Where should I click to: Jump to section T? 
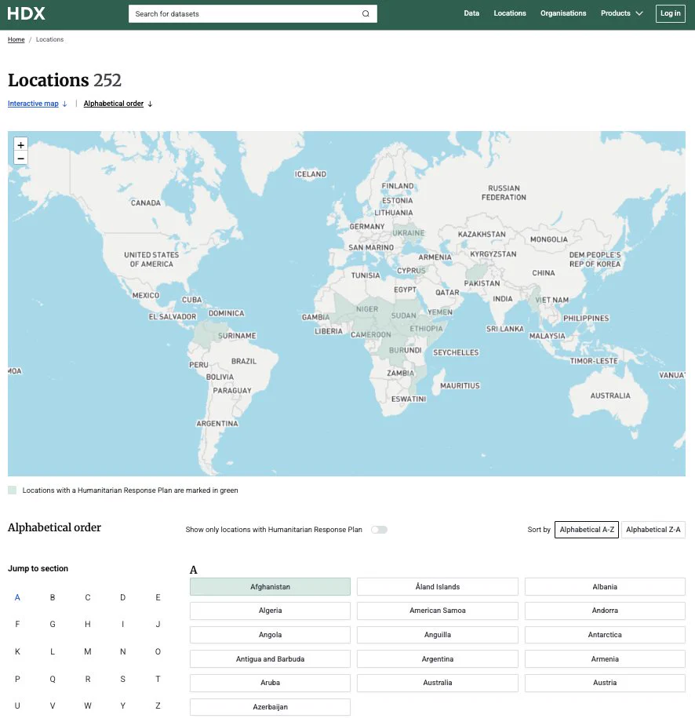click(x=158, y=679)
